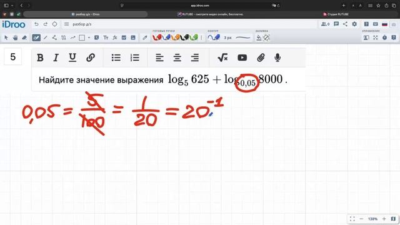Image resolution: width=400 pixels, height=225 pixels.
Task: Select the sticky note tool
Action: point(96,37)
